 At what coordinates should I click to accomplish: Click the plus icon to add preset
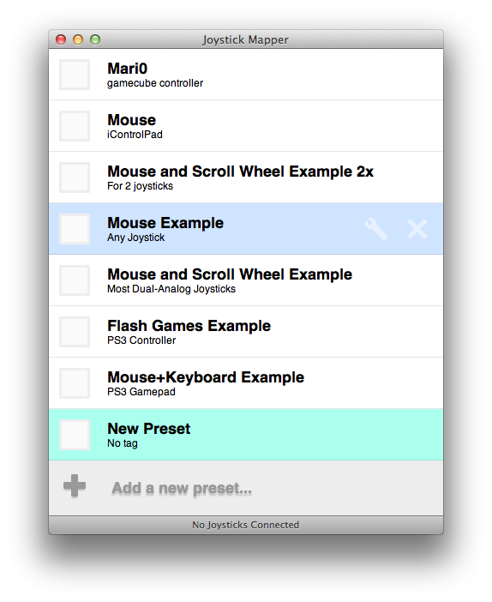[75, 485]
